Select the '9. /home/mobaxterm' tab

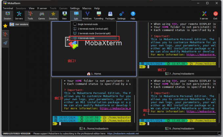pos(180,128)
